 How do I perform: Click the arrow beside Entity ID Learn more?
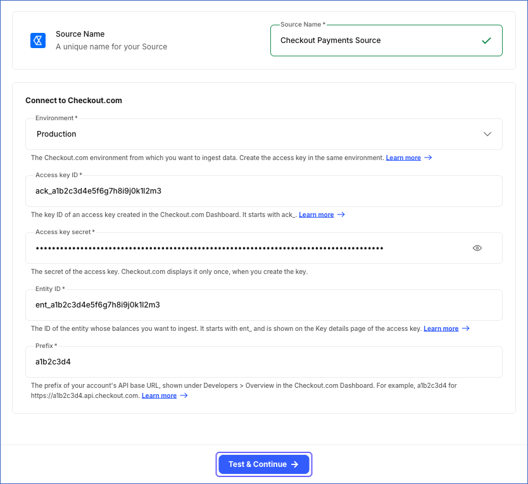(466, 328)
